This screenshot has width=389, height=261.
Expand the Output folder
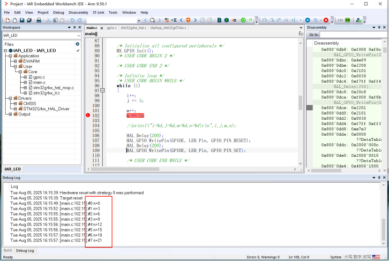pyautogui.click(x=10, y=114)
